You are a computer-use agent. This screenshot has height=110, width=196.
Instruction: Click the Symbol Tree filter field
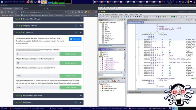(x=113, y=75)
